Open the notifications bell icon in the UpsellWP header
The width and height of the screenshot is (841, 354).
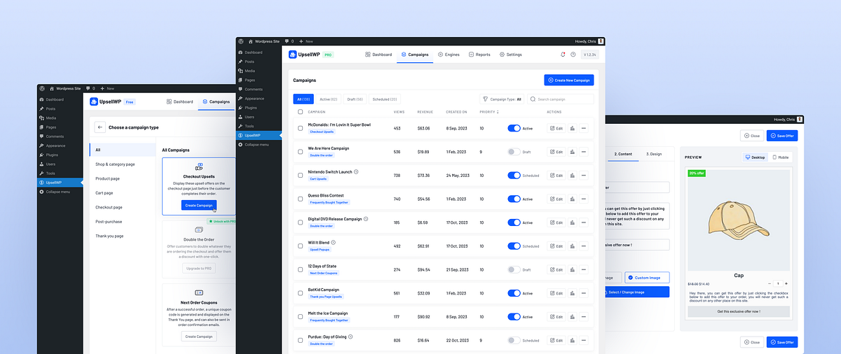[563, 55]
